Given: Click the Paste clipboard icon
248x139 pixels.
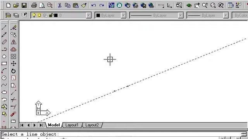Looking at the screenshot, I should (76, 5).
